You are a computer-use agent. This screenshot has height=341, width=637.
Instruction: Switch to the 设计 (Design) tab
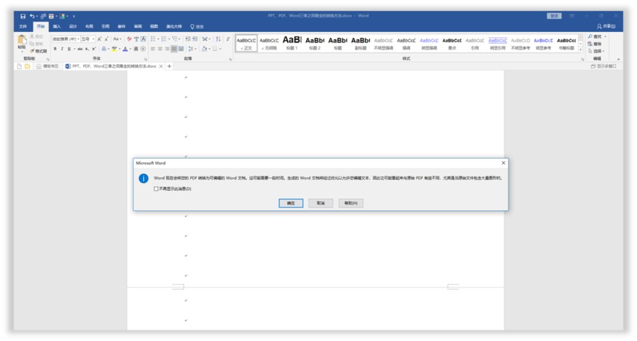73,27
